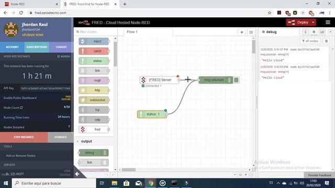Click the Windows search box

tap(53, 183)
